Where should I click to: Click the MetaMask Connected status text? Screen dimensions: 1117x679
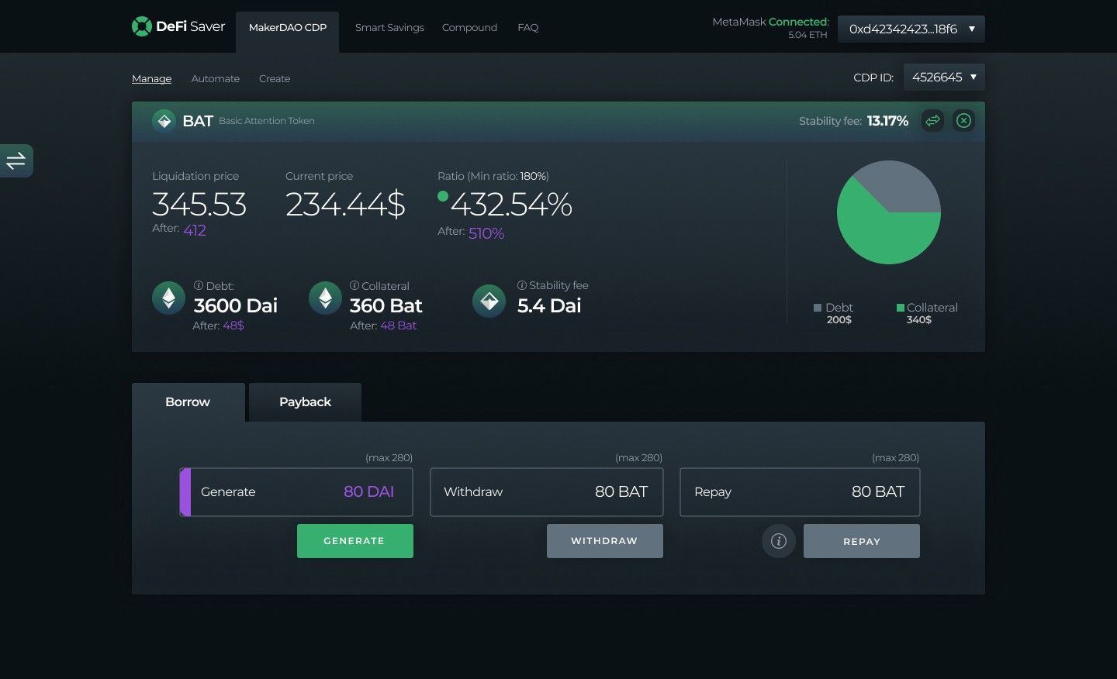pyautogui.click(x=770, y=22)
